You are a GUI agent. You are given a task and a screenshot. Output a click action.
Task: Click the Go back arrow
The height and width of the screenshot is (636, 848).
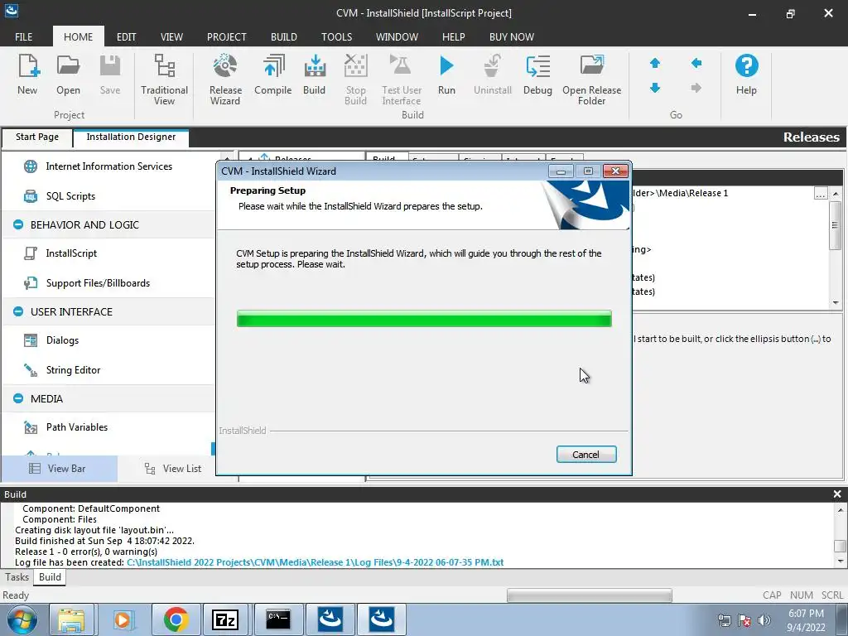coord(696,63)
